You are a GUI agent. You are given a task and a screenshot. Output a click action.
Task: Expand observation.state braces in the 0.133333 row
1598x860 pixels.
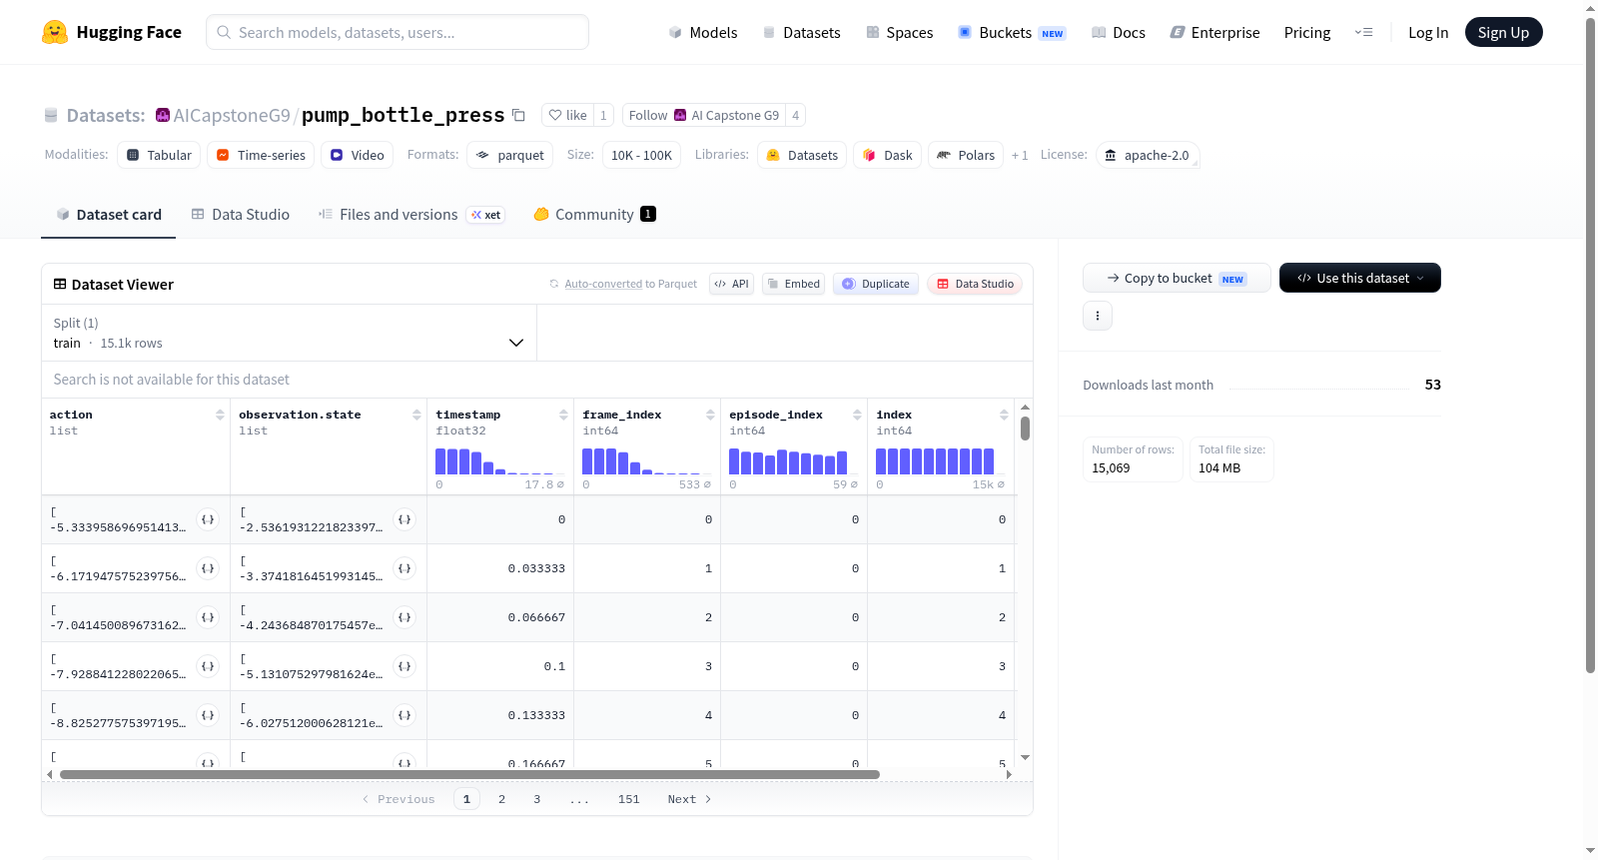404,715
